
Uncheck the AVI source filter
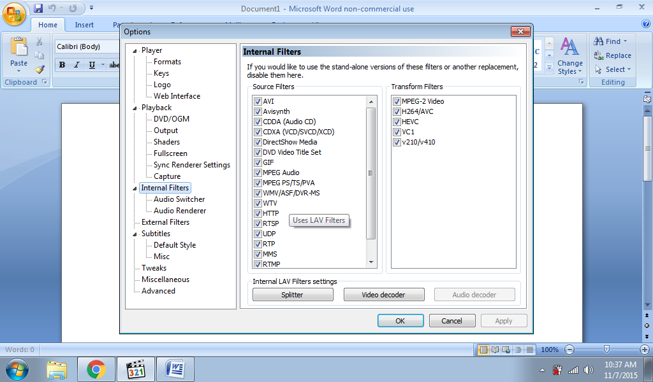pyautogui.click(x=258, y=101)
